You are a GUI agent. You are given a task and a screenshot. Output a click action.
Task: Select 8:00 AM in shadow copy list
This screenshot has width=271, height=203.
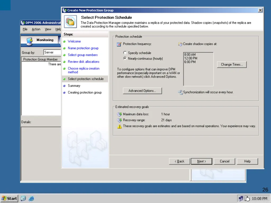190,54
